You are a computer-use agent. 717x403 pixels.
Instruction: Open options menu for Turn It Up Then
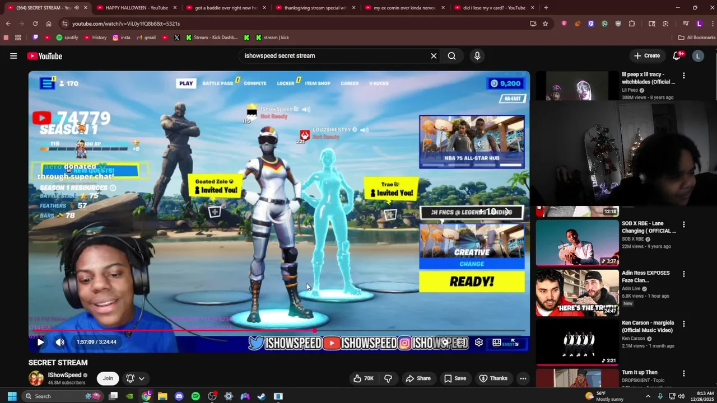pos(683,373)
